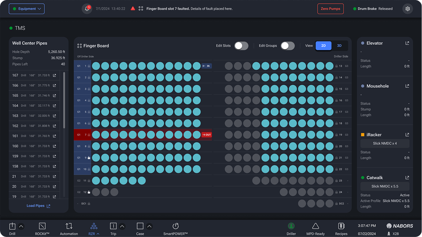Toggle lock on slot 13

click(336, 66)
